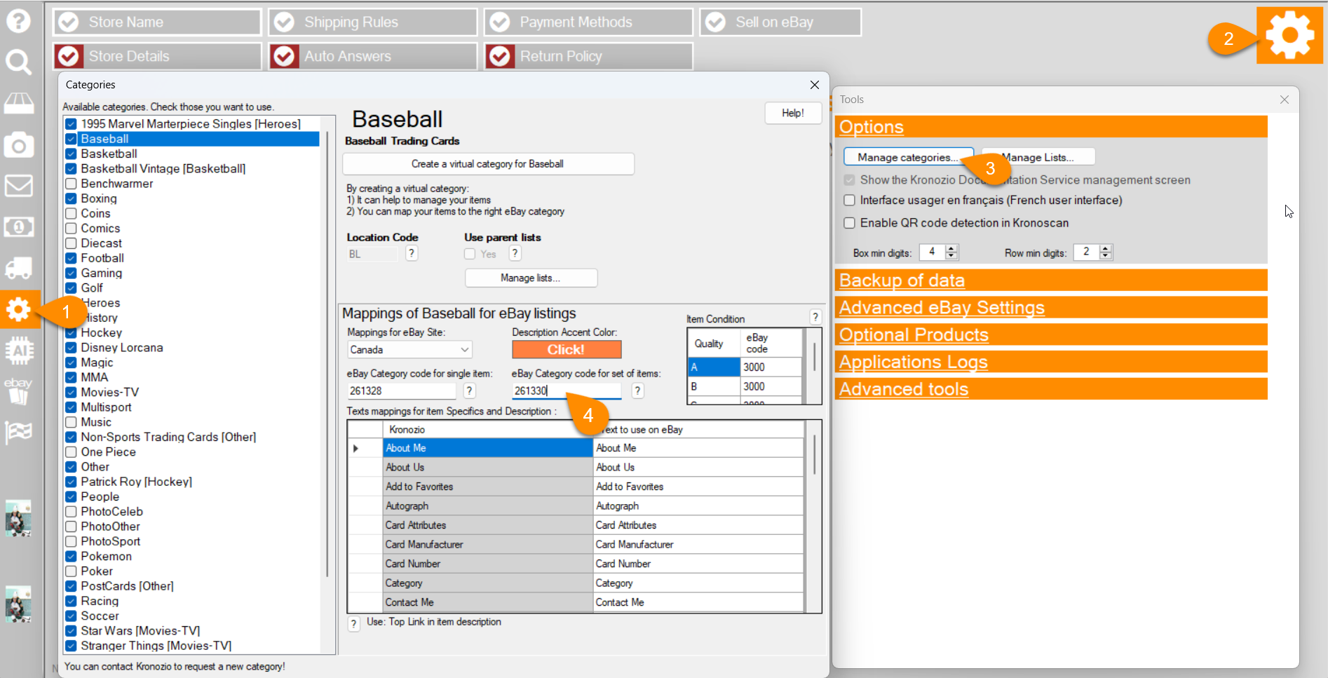Click the orange Description Accent Color swatch
This screenshot has height=678, width=1328.
(x=567, y=349)
